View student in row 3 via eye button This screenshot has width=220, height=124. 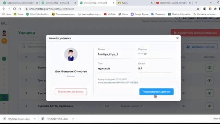tap(209, 93)
